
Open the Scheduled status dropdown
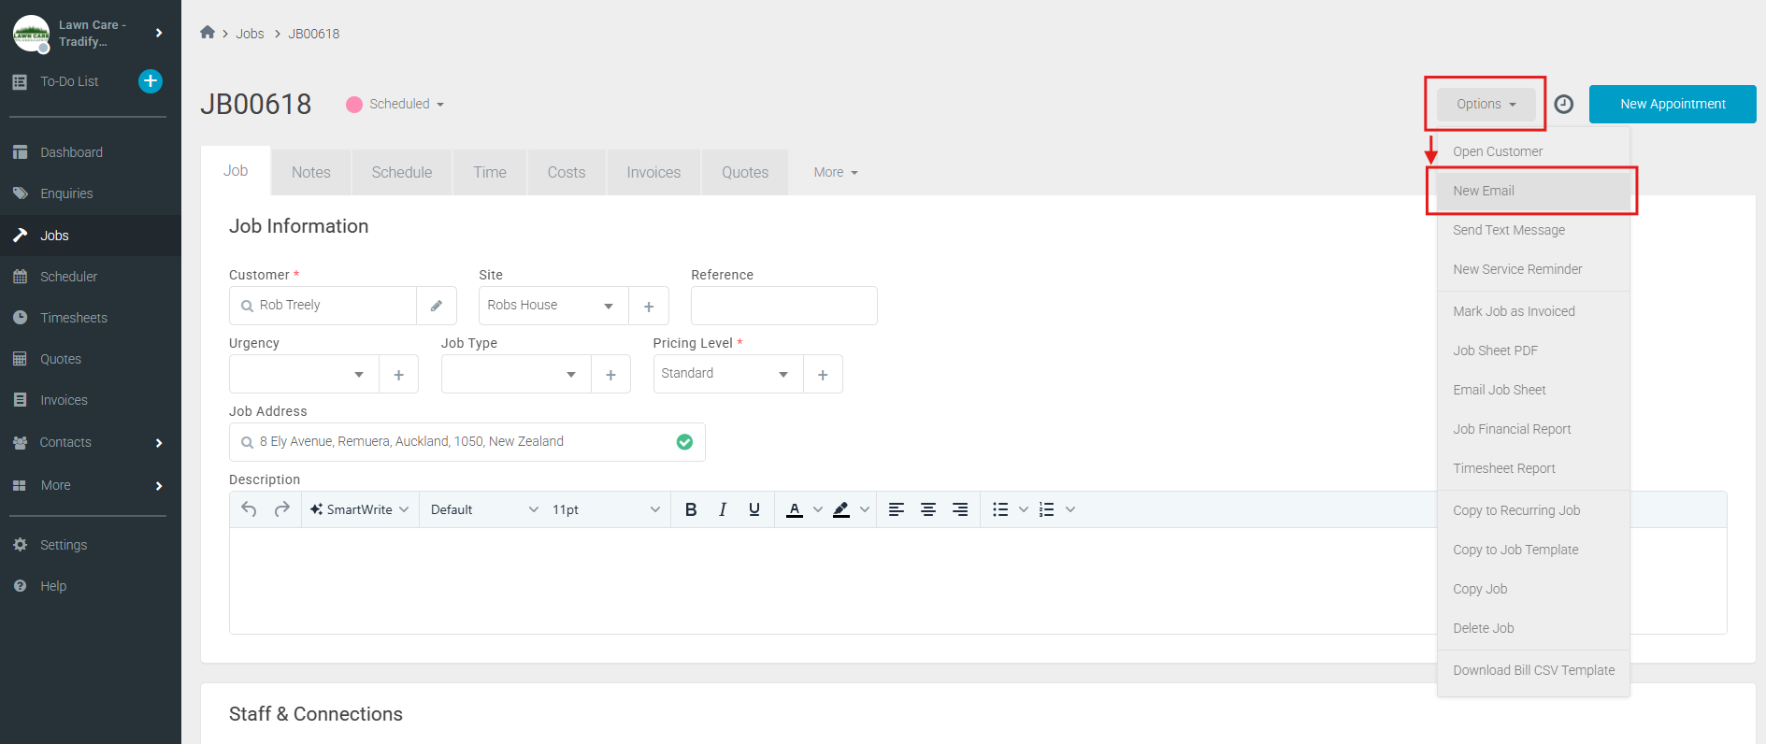(396, 105)
